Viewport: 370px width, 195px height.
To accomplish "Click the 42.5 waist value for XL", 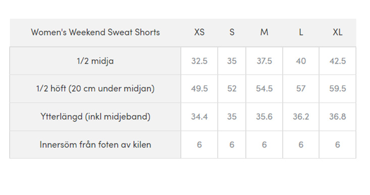I will (x=337, y=61).
